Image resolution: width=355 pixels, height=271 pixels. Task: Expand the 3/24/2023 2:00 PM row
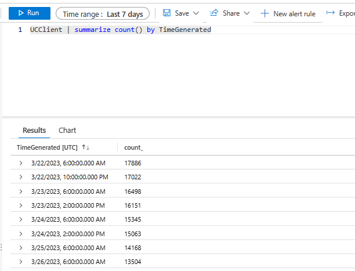21,233
